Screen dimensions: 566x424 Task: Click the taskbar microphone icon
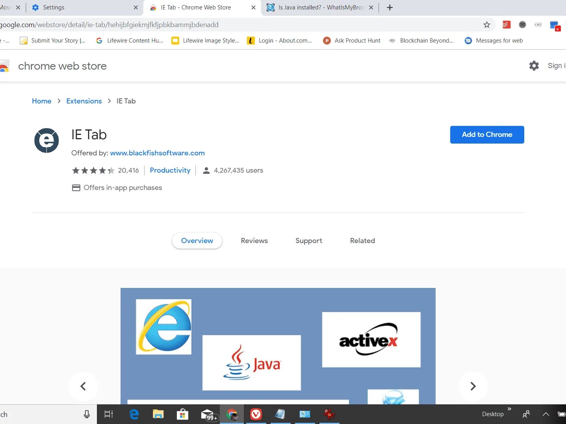87,414
